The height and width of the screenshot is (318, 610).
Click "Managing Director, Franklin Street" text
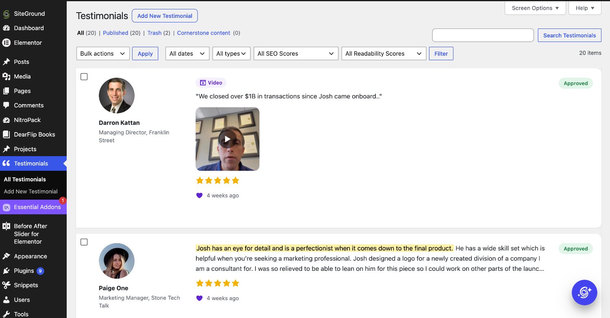coord(134,137)
